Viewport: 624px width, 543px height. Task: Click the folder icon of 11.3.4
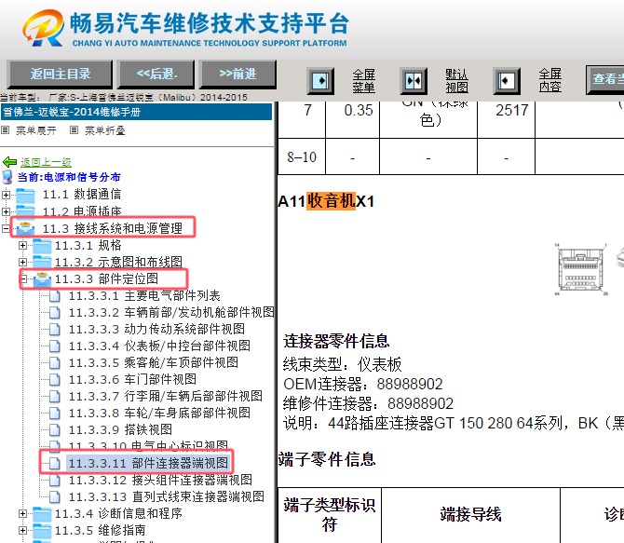(42, 513)
